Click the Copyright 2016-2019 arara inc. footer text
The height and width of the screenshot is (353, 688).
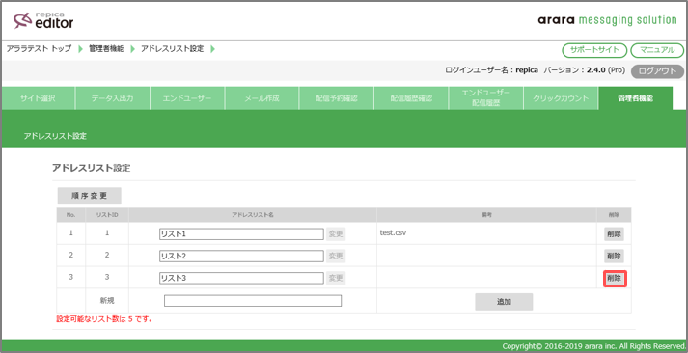(593, 346)
